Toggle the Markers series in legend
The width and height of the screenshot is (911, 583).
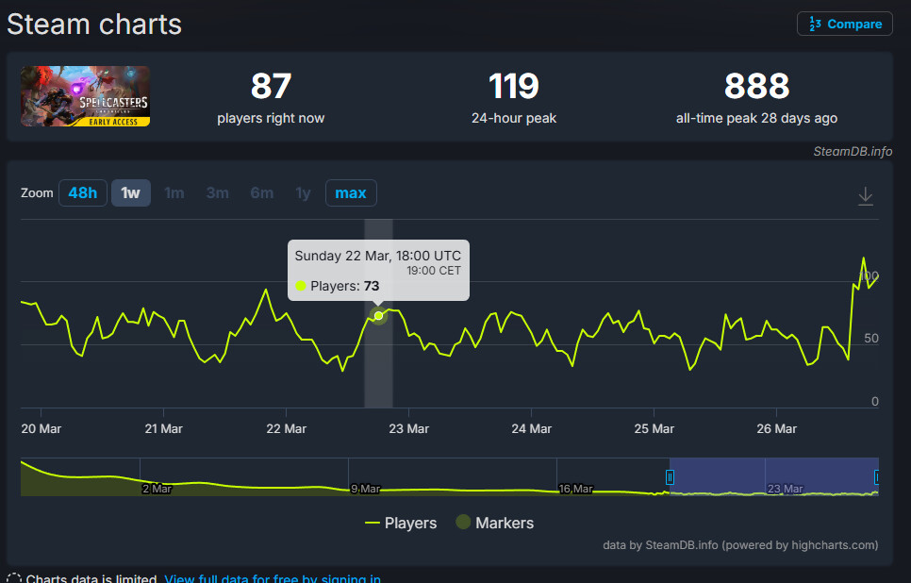click(x=494, y=523)
